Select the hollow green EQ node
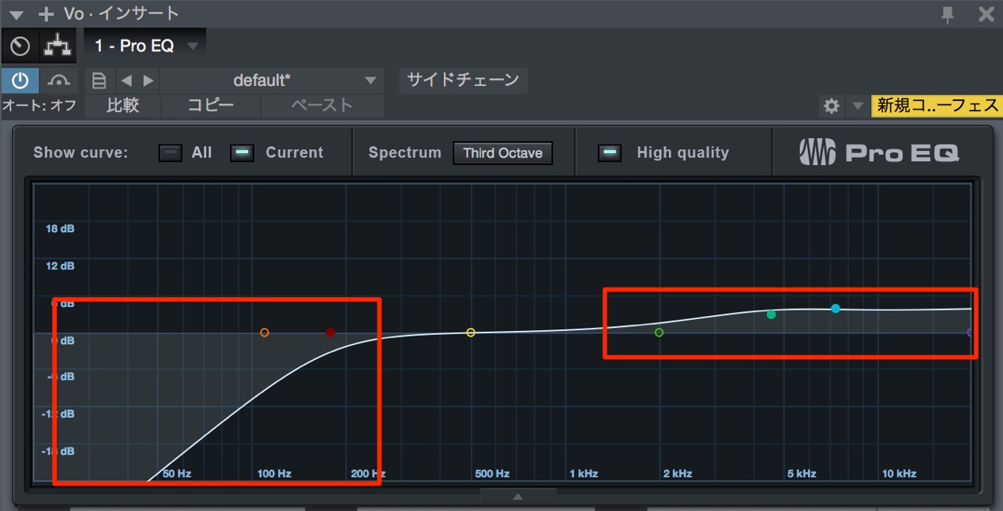Screen dimensions: 1003x511 (659, 333)
